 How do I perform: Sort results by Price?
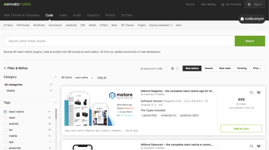(257, 68)
